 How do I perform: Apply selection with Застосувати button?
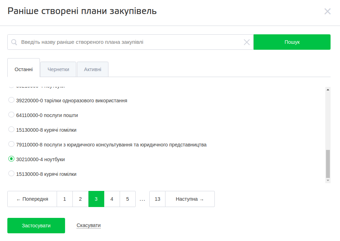(36, 226)
